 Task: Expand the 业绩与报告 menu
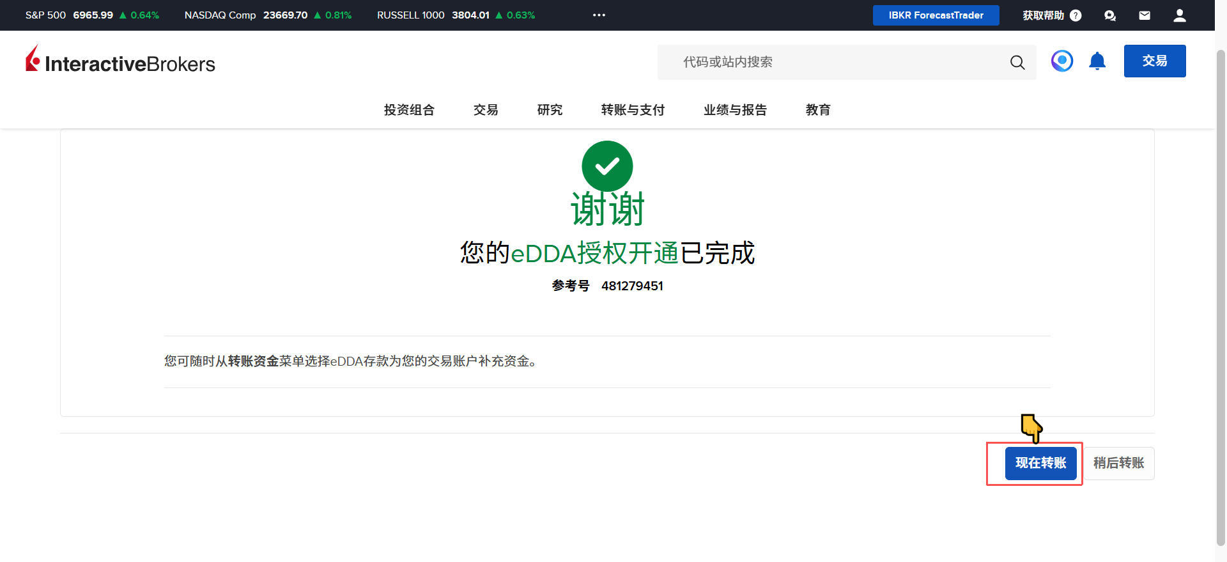[x=735, y=110]
